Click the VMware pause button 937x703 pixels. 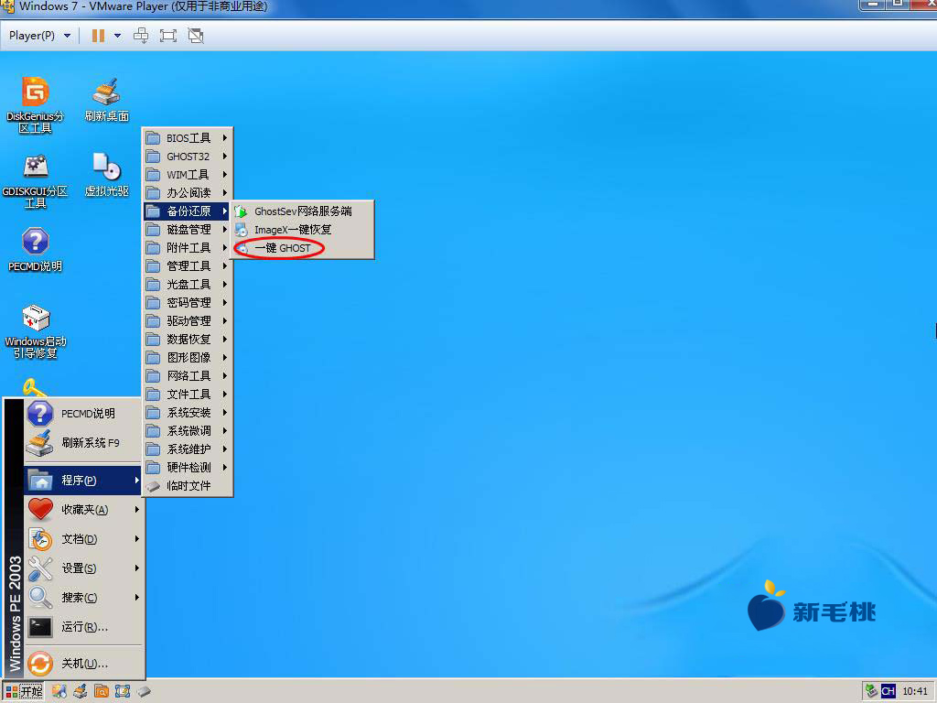tap(98, 36)
